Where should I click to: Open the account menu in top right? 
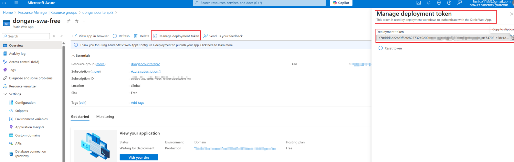tap(491, 3)
